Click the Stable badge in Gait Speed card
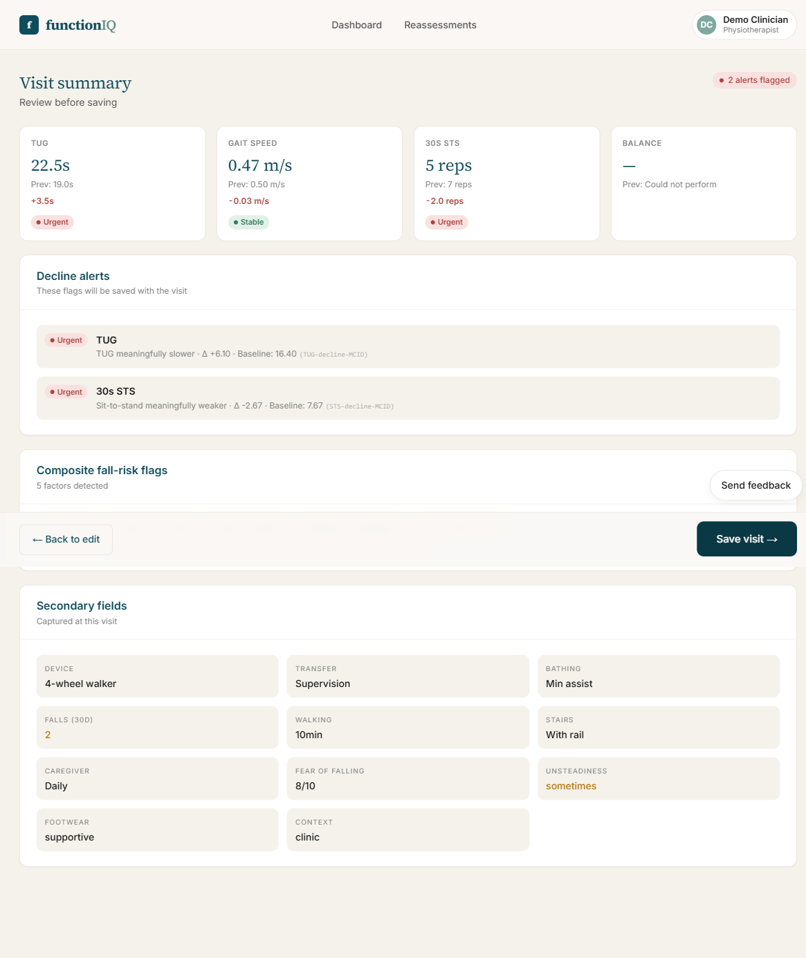The height and width of the screenshot is (958, 806). [x=248, y=222]
